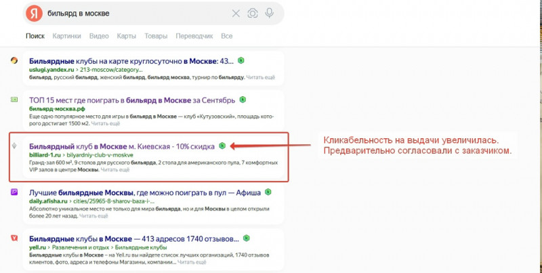This screenshot has height=273, width=542.
Task: Click green badge next to Киевская 10% скидка title
Action: coord(222,146)
